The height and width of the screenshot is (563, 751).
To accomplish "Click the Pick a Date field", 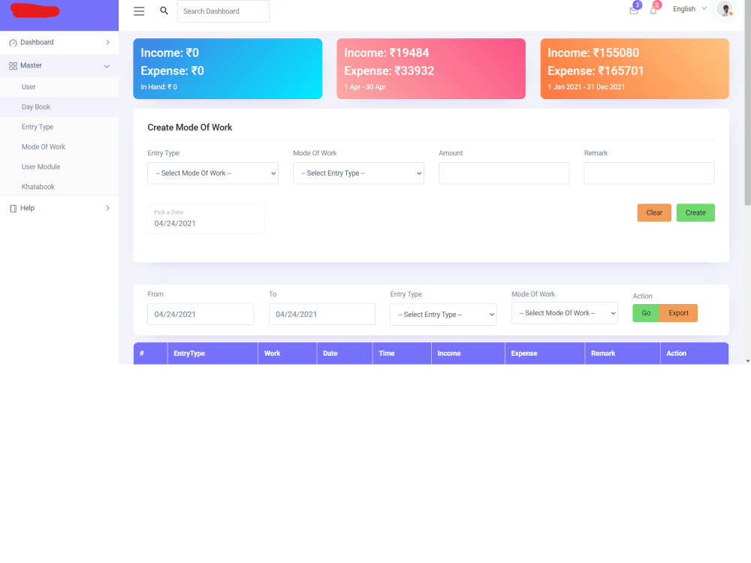I will pos(206,218).
